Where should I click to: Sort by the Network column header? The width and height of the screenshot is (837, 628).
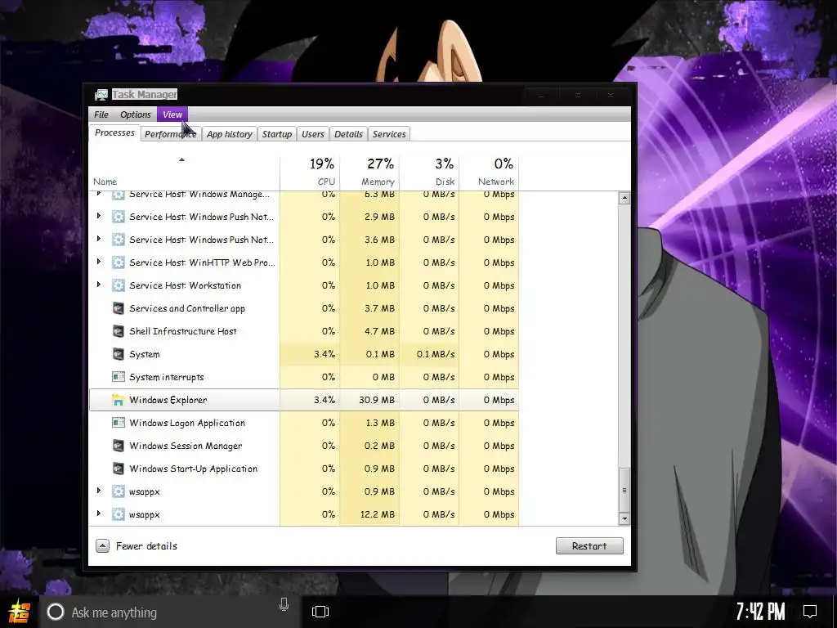tap(489, 172)
